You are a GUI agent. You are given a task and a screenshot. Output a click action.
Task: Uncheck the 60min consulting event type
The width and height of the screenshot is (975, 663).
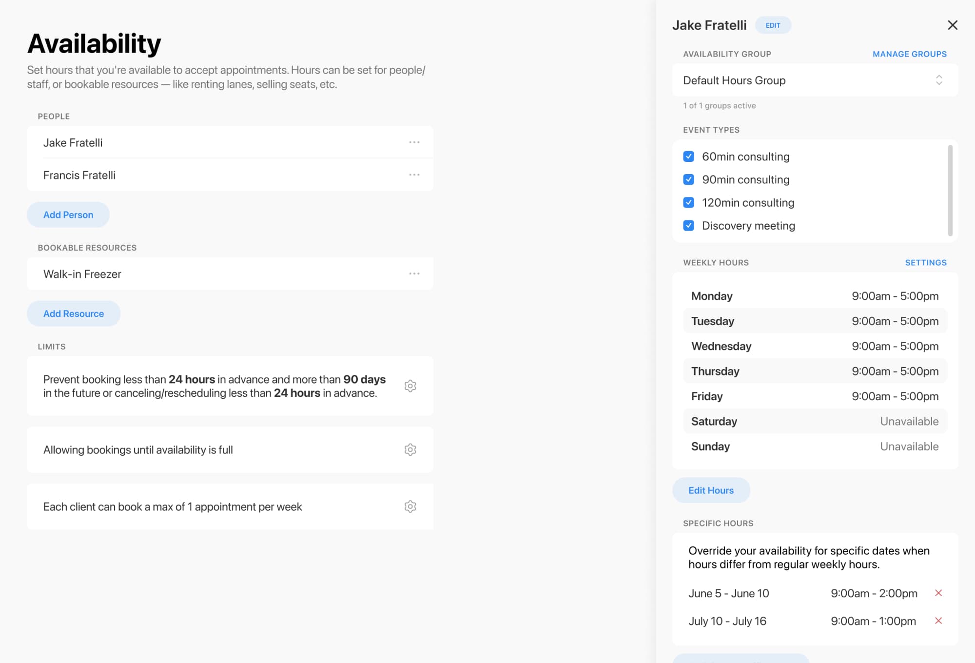[688, 156]
